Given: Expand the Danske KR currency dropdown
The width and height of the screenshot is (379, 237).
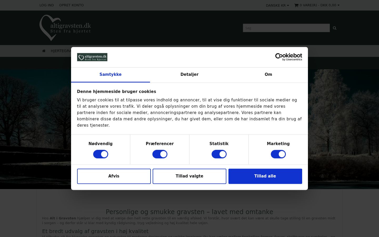Looking at the screenshot, I should 277,5.
